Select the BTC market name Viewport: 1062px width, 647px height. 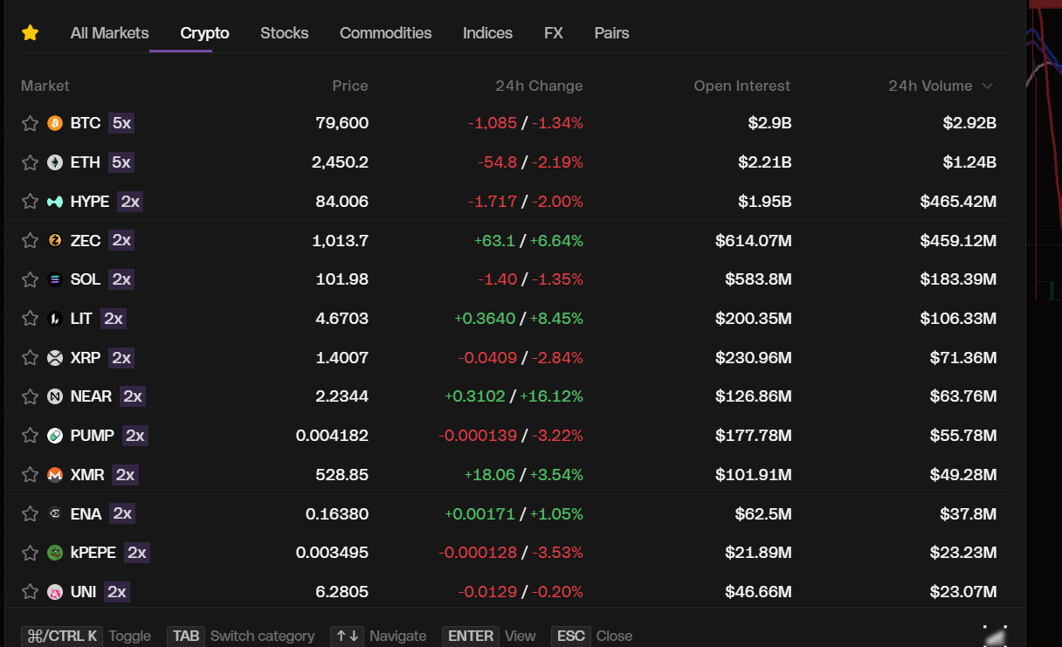click(86, 123)
